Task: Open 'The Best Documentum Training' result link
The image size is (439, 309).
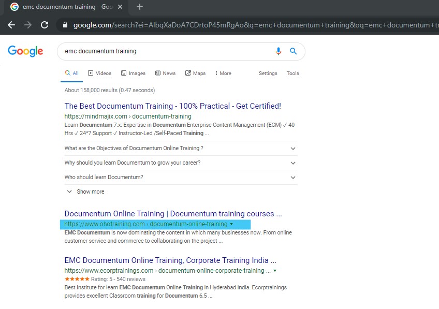Action: [x=172, y=106]
